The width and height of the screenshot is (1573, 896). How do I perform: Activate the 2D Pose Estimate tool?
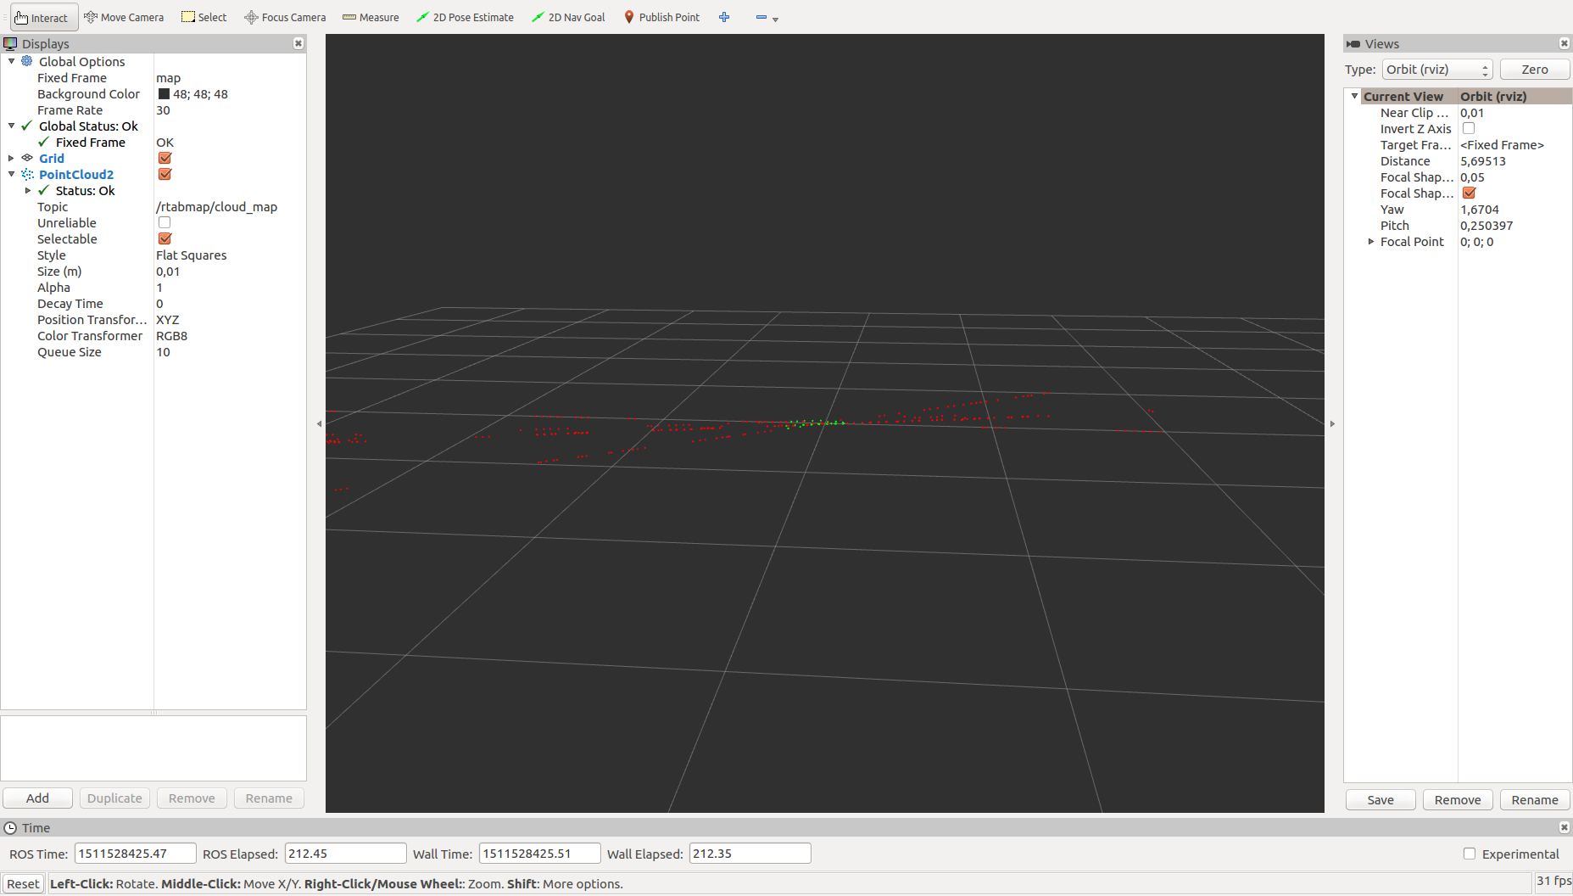coord(465,17)
